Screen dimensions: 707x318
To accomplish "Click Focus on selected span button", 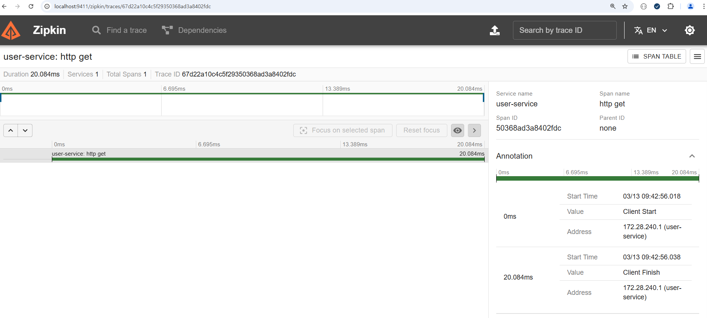I will [x=342, y=130].
